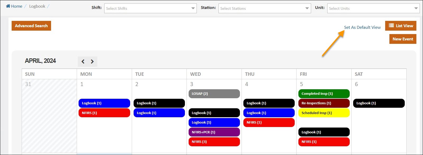Go to next month arrow
The image size is (423, 155).
(x=92, y=62)
